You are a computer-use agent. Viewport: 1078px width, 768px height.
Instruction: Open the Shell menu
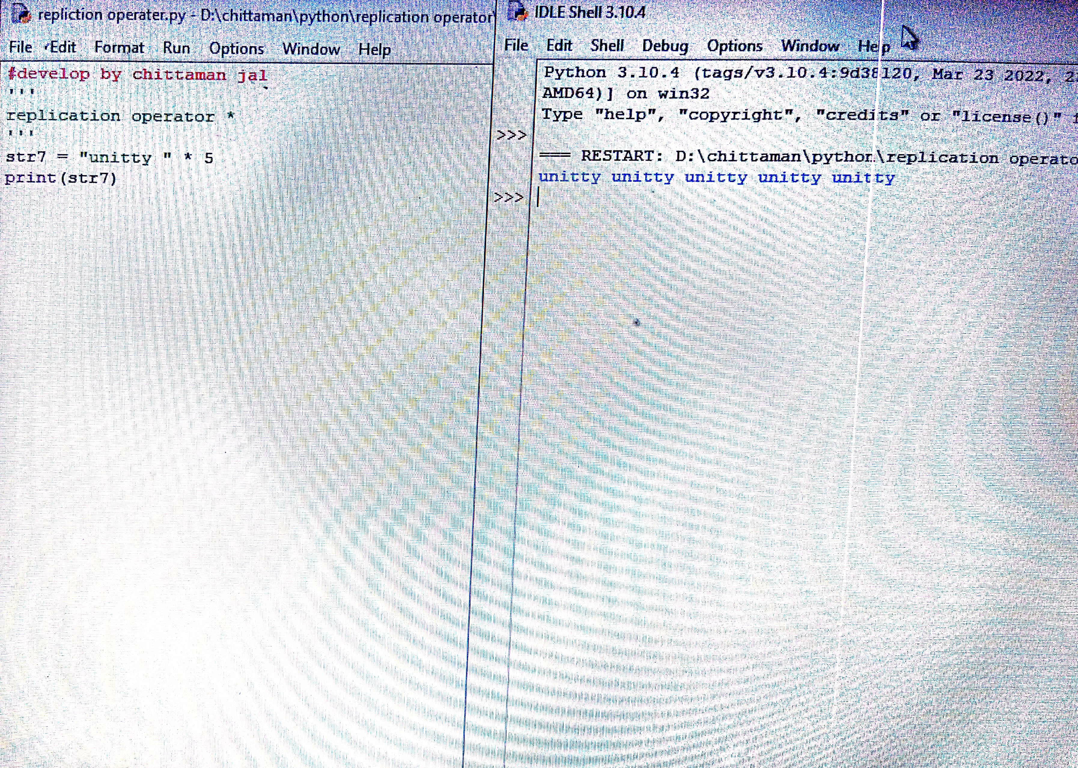[x=607, y=45]
